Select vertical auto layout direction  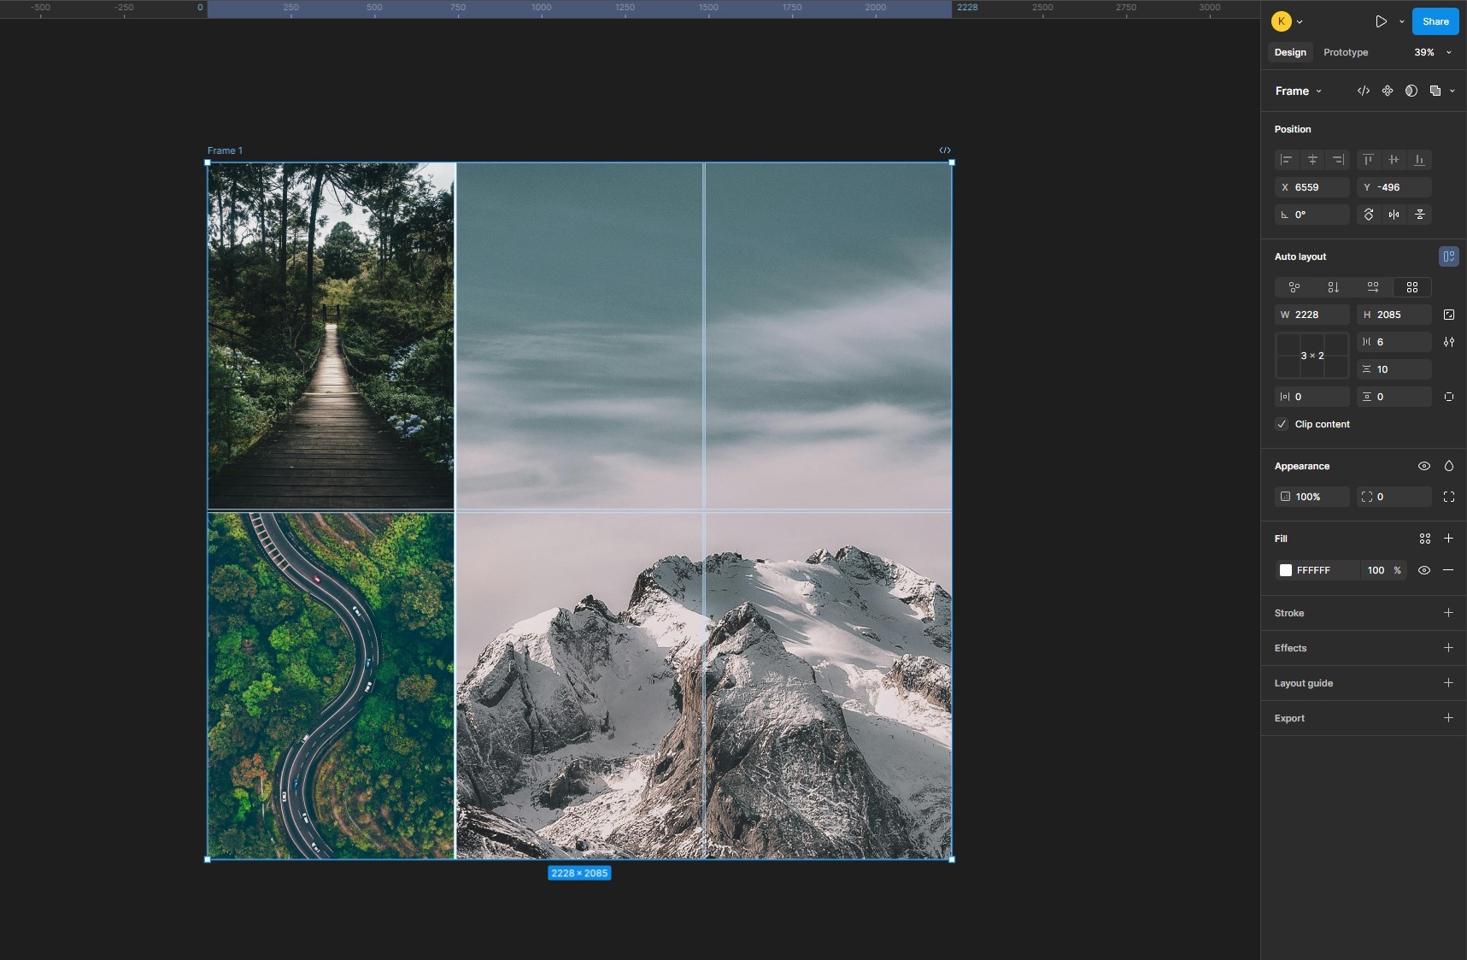point(1334,287)
